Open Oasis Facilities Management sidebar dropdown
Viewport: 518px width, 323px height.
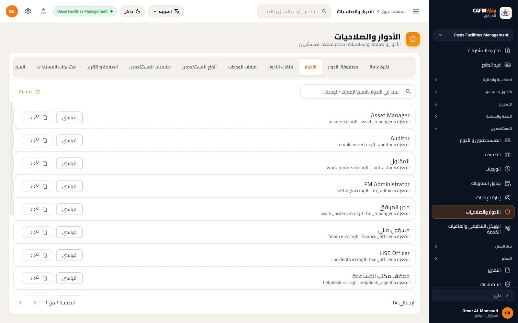pos(473,35)
